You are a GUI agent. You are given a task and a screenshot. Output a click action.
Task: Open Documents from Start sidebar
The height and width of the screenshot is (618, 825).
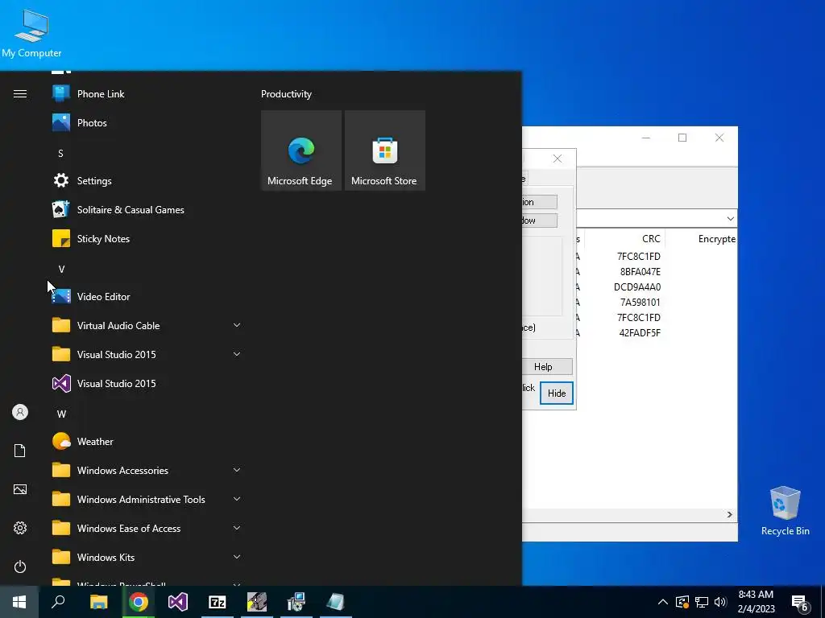20,451
